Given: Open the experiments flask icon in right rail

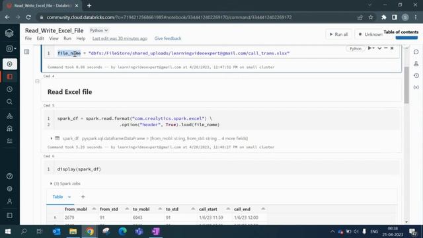Looking at the screenshot, I should click(416, 63).
